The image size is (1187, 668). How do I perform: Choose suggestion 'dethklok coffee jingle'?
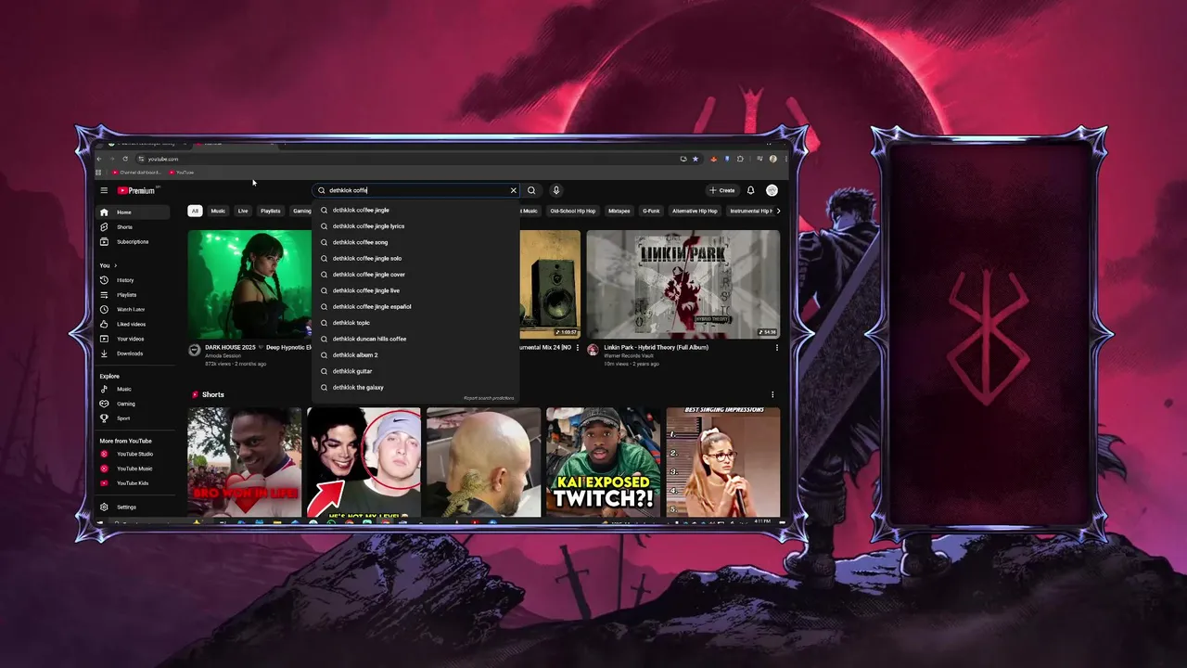(415, 211)
